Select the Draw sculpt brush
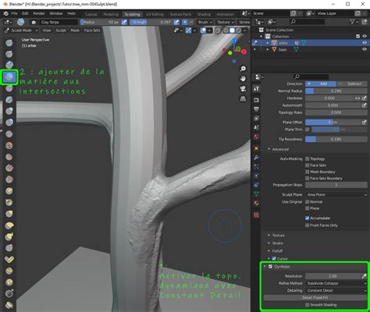 pos(9,43)
